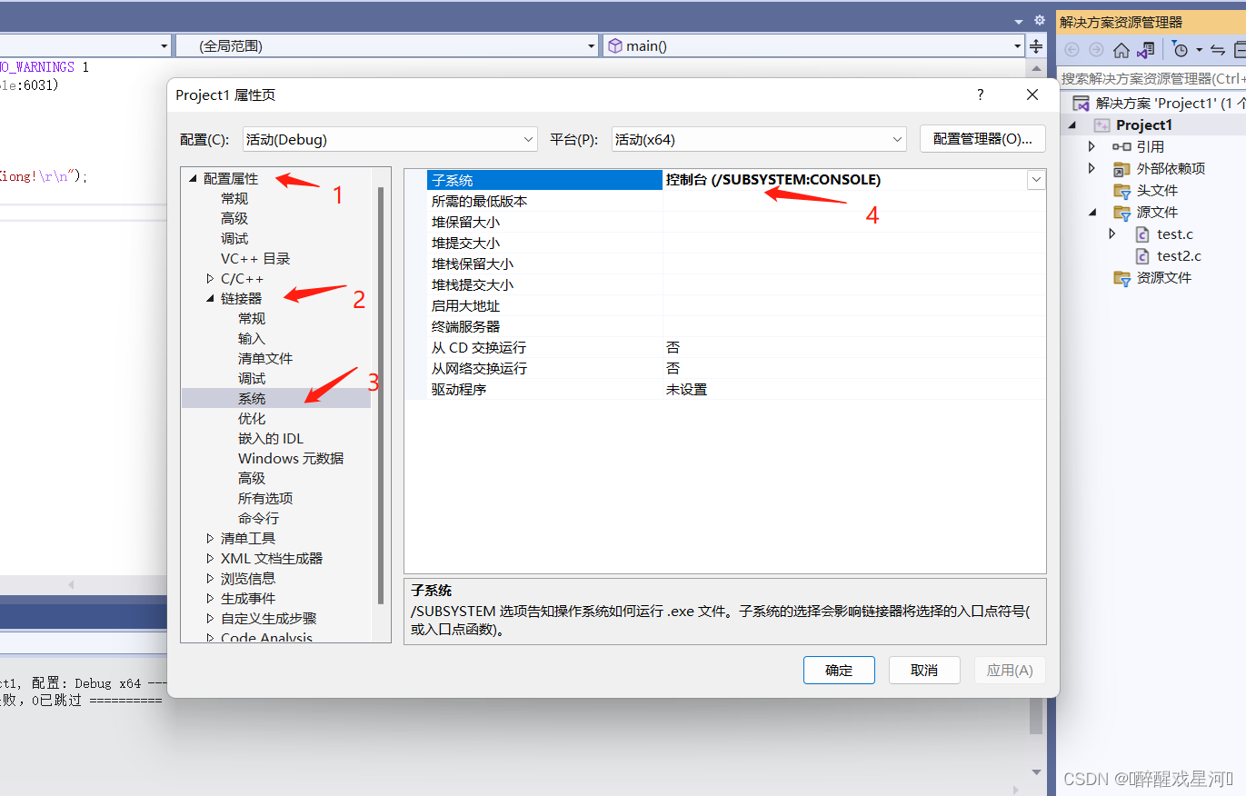The image size is (1246, 796).
Task: Expand the XML 文档生成器 node
Action: 210,558
